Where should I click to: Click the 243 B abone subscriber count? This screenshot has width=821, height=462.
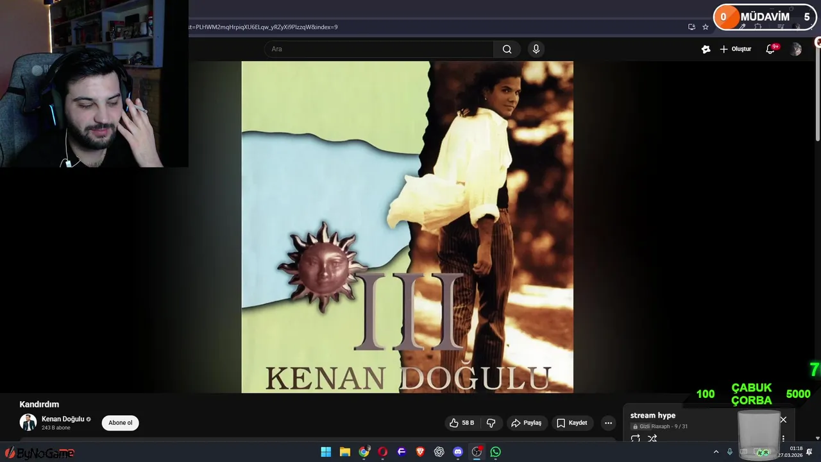point(56,428)
